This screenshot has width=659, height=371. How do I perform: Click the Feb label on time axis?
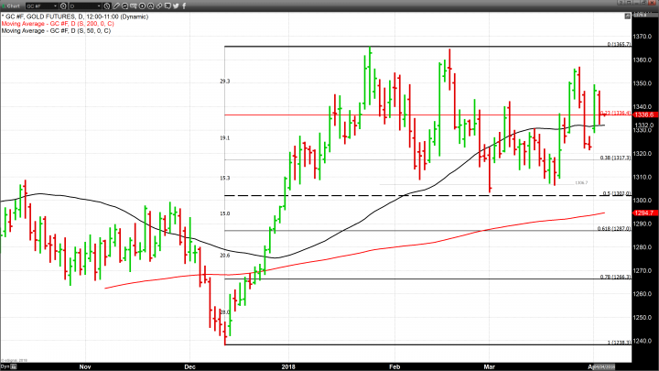[x=394, y=366]
